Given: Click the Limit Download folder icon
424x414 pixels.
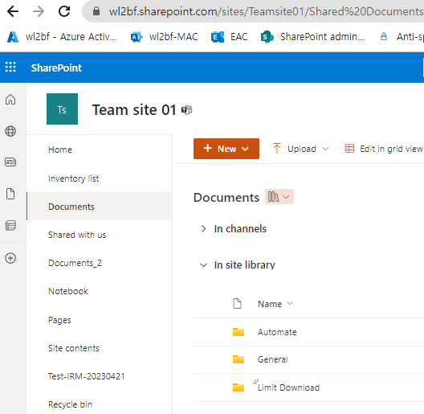Looking at the screenshot, I should tap(238, 387).
